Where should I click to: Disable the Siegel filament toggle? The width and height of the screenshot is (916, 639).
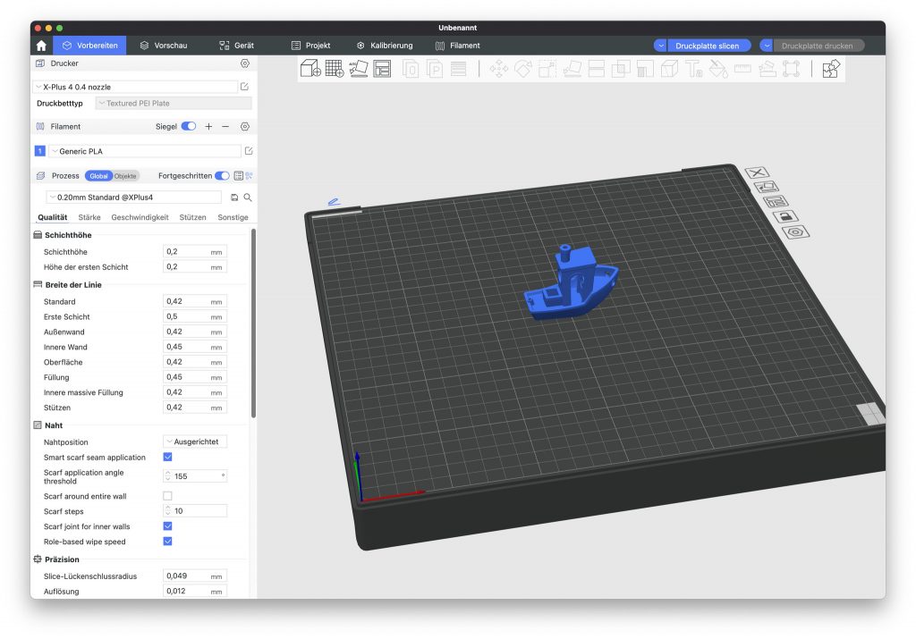coord(189,127)
